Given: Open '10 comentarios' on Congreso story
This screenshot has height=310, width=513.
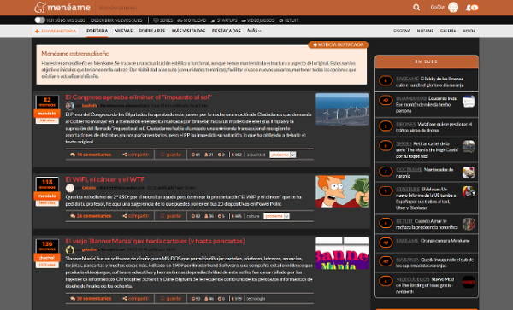Looking at the screenshot, I should [91, 155].
